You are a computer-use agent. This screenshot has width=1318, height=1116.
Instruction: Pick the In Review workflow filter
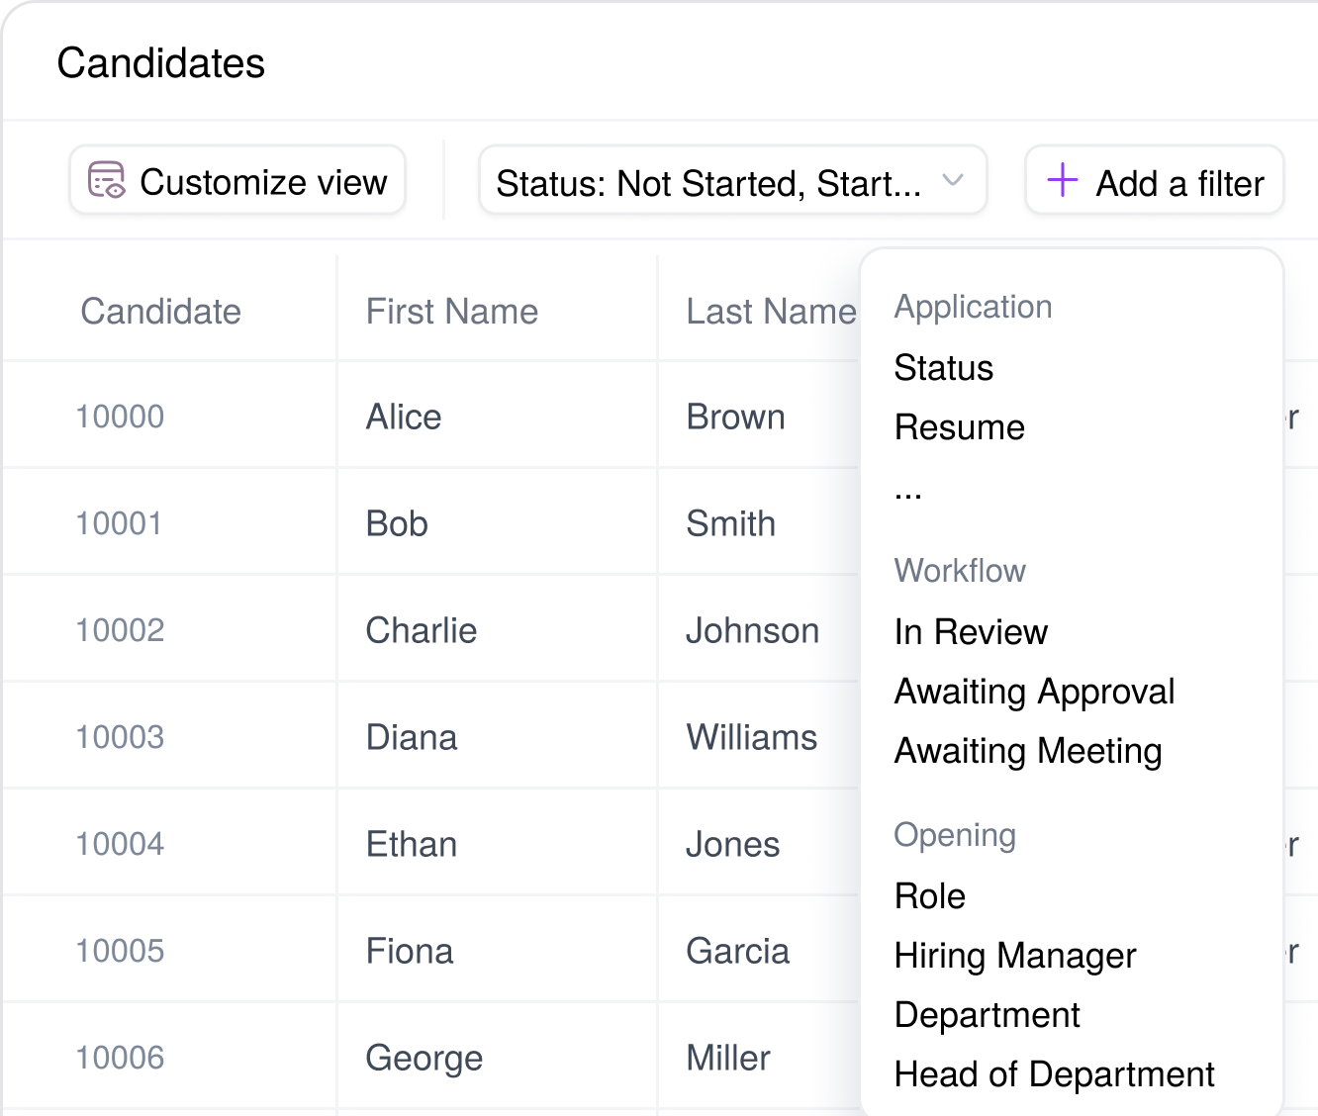pyautogui.click(x=970, y=632)
